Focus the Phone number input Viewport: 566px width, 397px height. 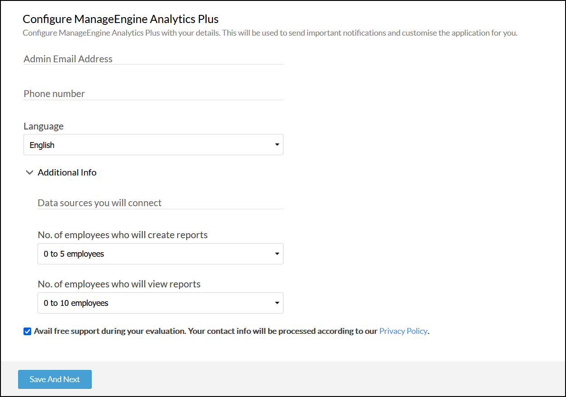(153, 94)
